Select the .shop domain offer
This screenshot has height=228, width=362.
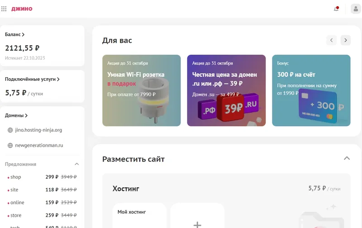click(42, 177)
